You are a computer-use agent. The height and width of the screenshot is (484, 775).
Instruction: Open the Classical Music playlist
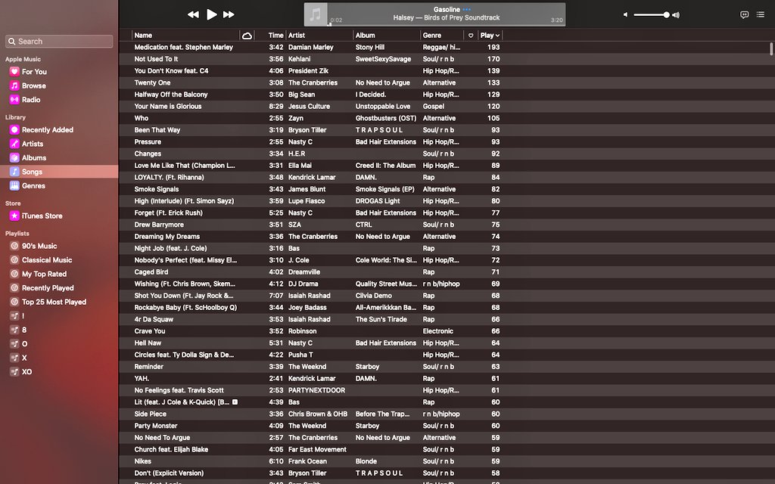[46, 260]
